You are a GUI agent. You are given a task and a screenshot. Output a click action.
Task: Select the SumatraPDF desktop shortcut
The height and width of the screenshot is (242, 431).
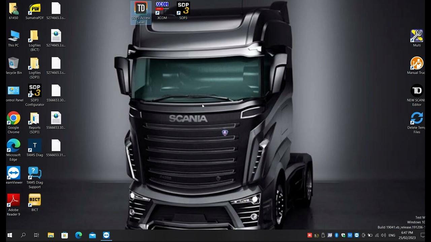click(x=35, y=9)
